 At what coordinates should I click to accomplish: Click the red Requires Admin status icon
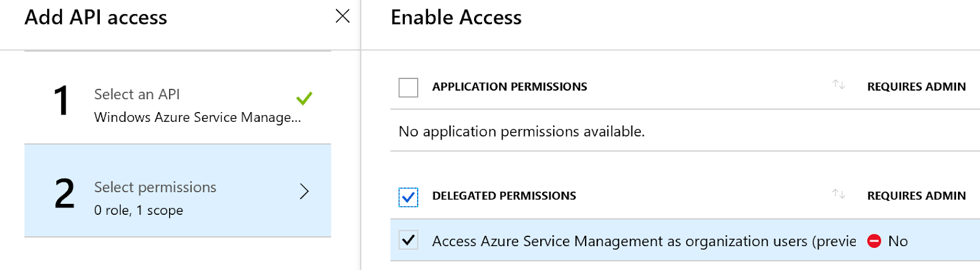pos(874,241)
